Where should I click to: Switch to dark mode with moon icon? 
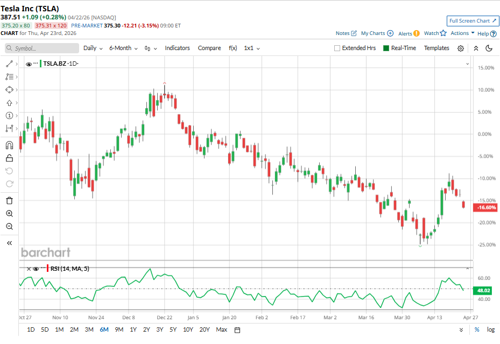(x=489, y=48)
